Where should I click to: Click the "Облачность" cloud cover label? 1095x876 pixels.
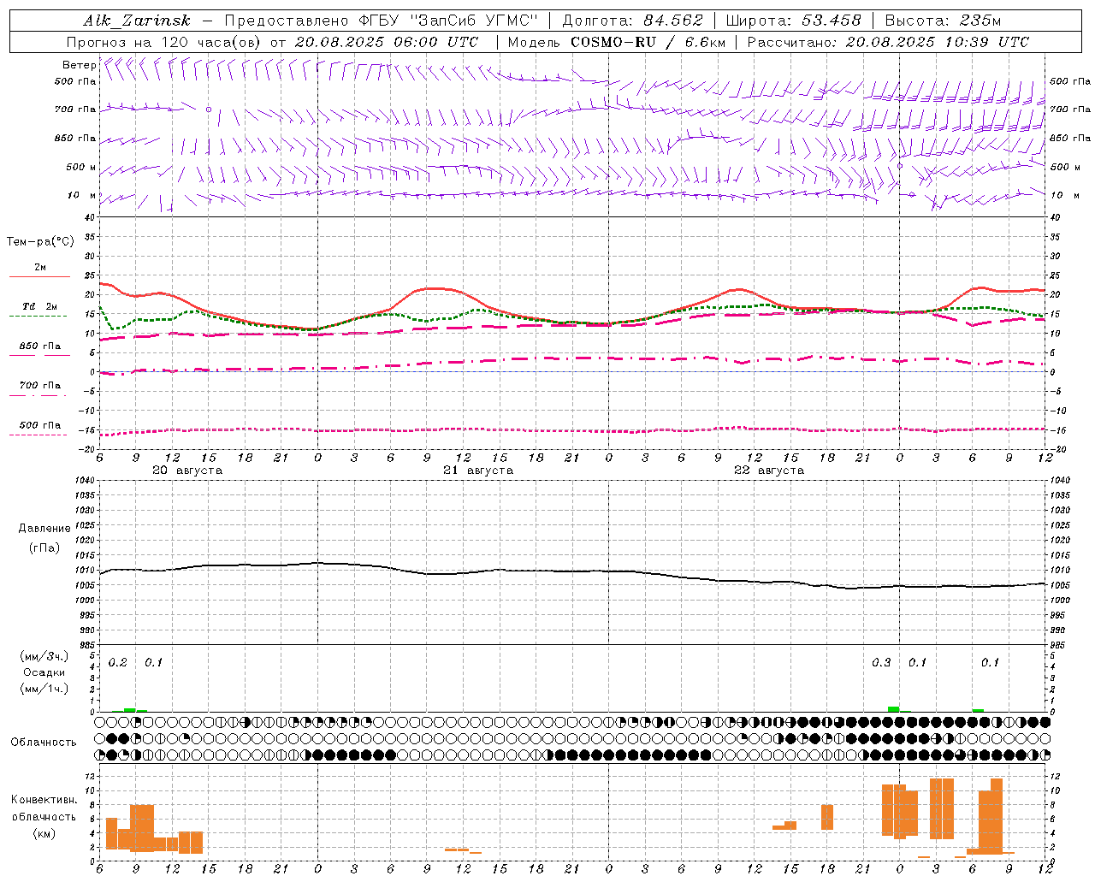44,743
